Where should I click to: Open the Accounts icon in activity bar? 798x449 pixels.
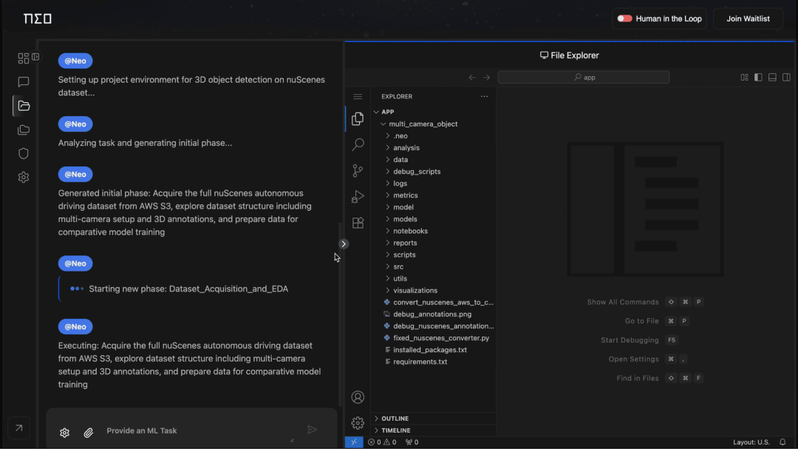pos(358,397)
